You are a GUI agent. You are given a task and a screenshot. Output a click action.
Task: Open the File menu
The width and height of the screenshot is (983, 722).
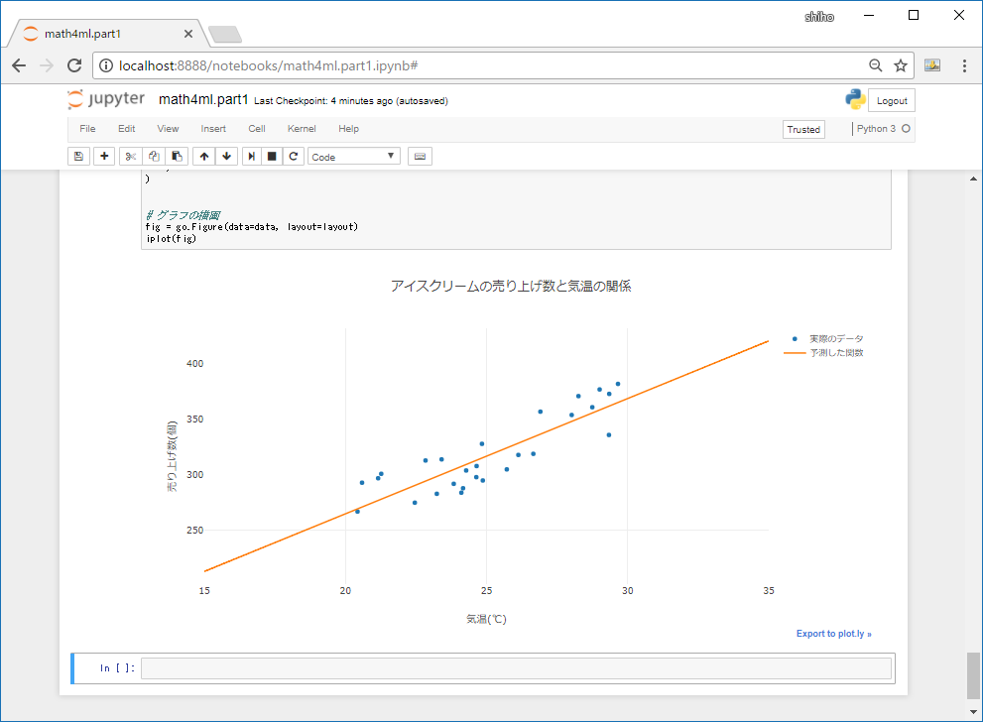[87, 129]
